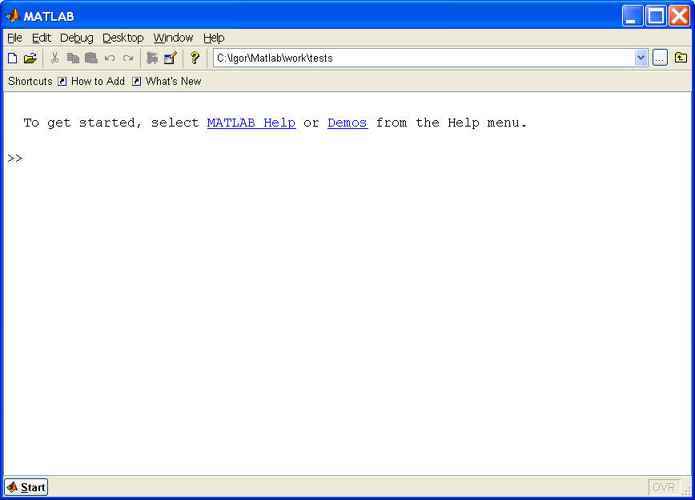
Task: Paste from the clipboard
Action: (x=90, y=57)
